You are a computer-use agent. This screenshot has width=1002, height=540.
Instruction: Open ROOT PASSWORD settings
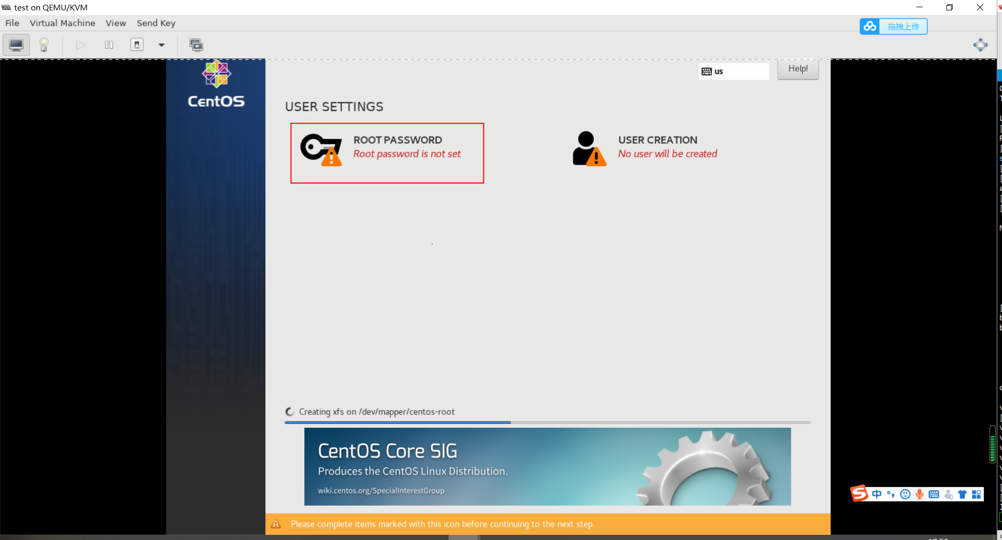387,153
